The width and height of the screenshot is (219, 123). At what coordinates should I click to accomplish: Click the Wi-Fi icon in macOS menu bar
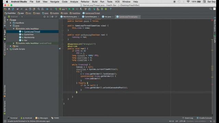click(188, 2)
